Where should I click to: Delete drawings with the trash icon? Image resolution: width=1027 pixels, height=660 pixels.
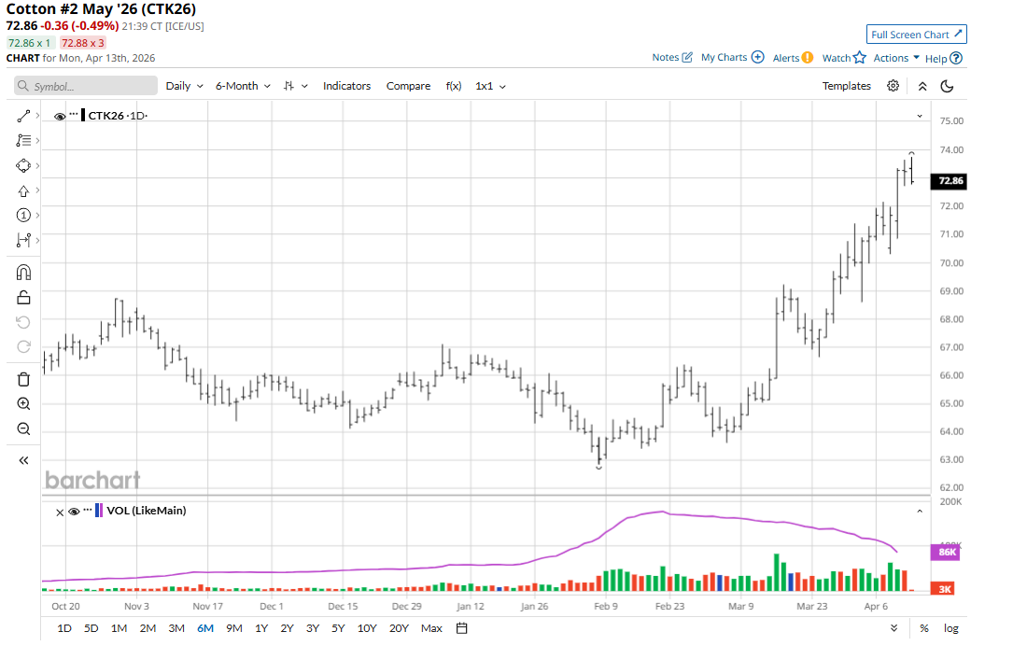pyautogui.click(x=24, y=379)
